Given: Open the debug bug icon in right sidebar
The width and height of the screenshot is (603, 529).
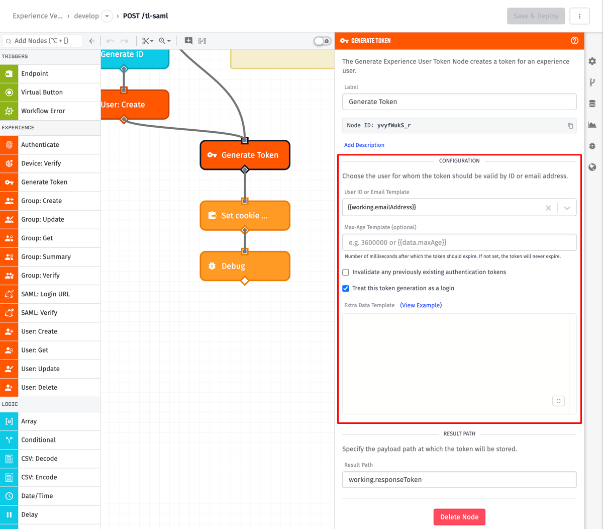Looking at the screenshot, I should (592, 146).
